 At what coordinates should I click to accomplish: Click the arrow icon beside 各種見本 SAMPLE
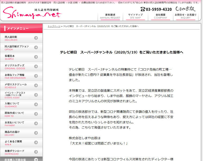click(x=36, y=57)
